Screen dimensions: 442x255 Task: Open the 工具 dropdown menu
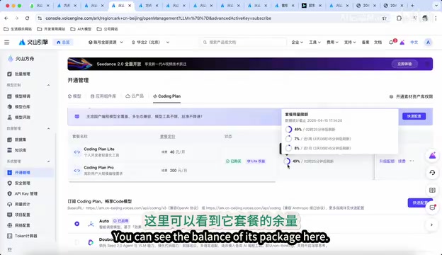coord(314,42)
